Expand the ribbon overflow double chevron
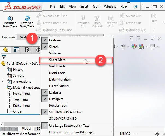Screen dimensions: 165x136 tap(163, 22)
